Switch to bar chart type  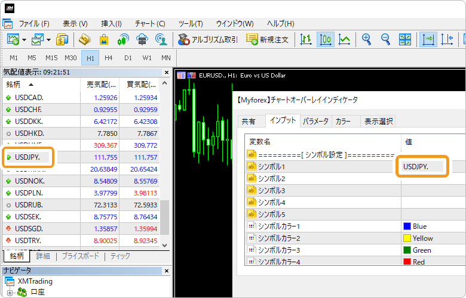coord(306,39)
